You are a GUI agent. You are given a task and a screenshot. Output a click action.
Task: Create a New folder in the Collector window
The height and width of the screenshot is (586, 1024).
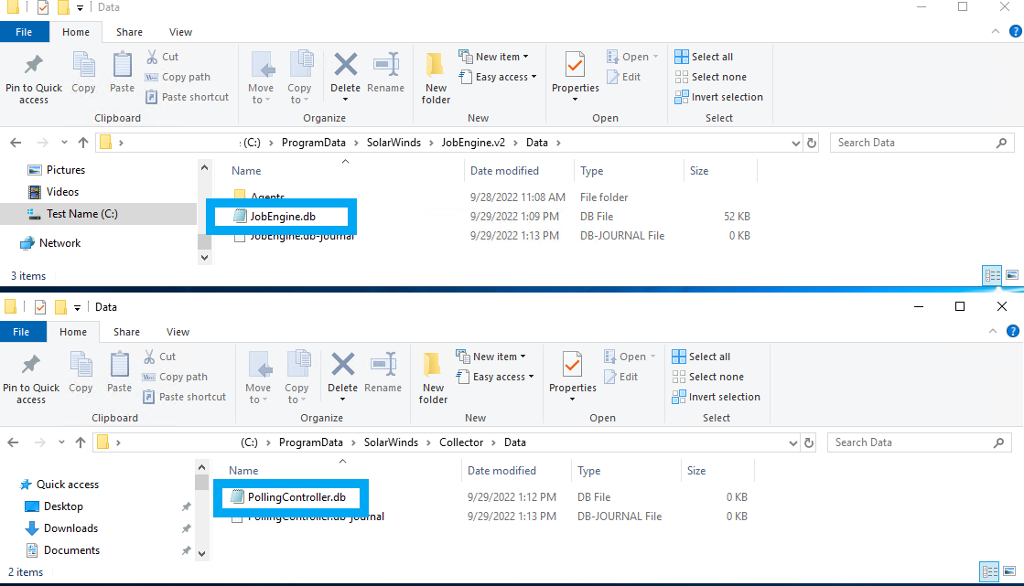[x=433, y=378]
